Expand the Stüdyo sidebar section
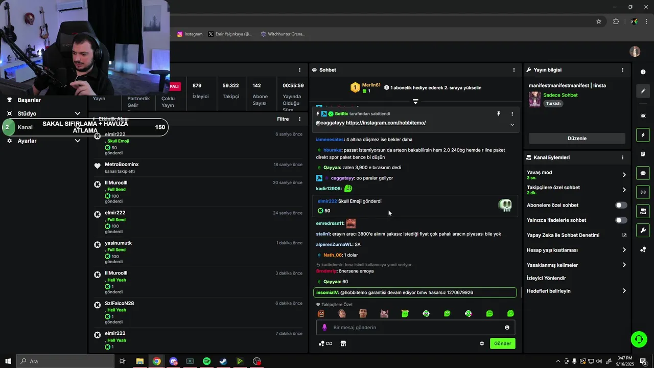654x368 pixels. pos(78,113)
